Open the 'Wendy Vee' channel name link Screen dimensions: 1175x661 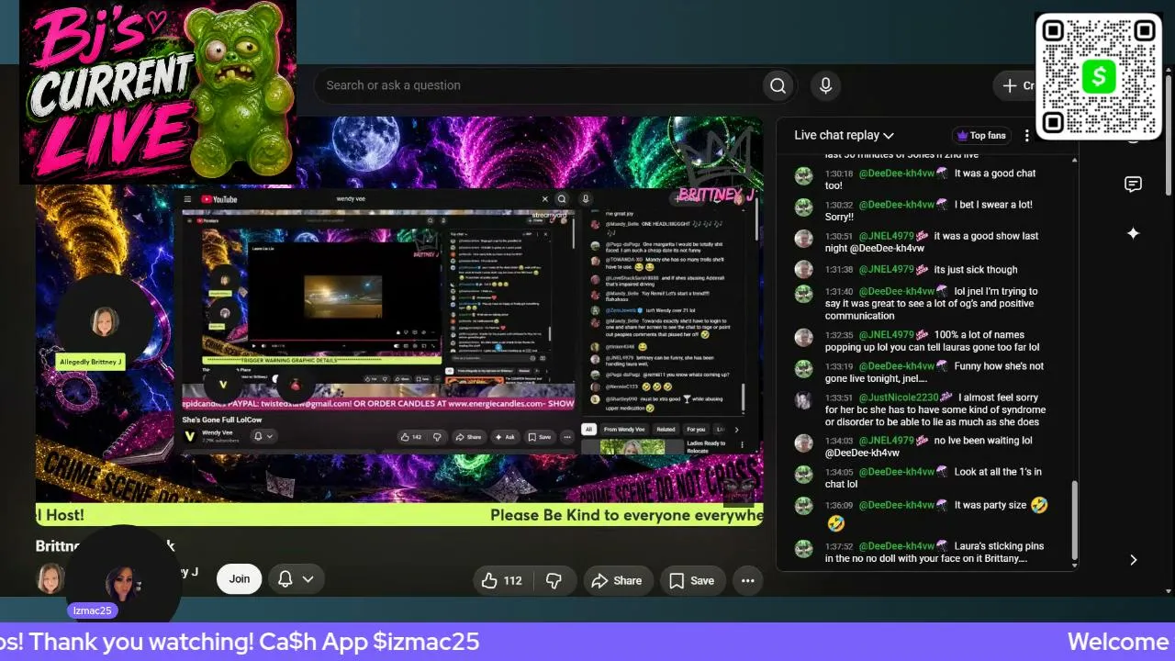pos(217,432)
